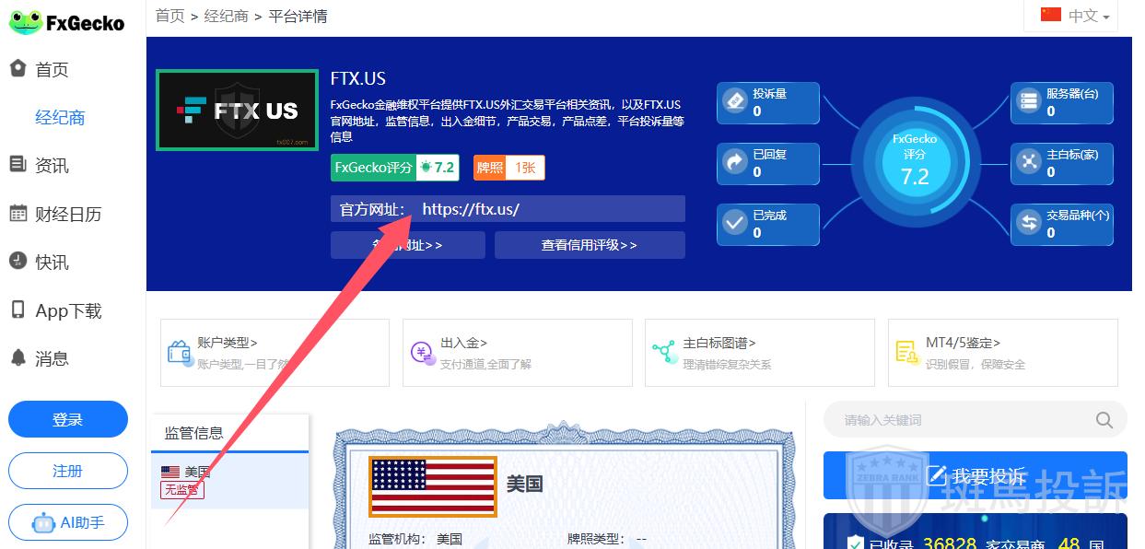Open the 主白标图谱> card
Image resolution: width=1145 pixels, height=549 pixels.
coord(760,352)
